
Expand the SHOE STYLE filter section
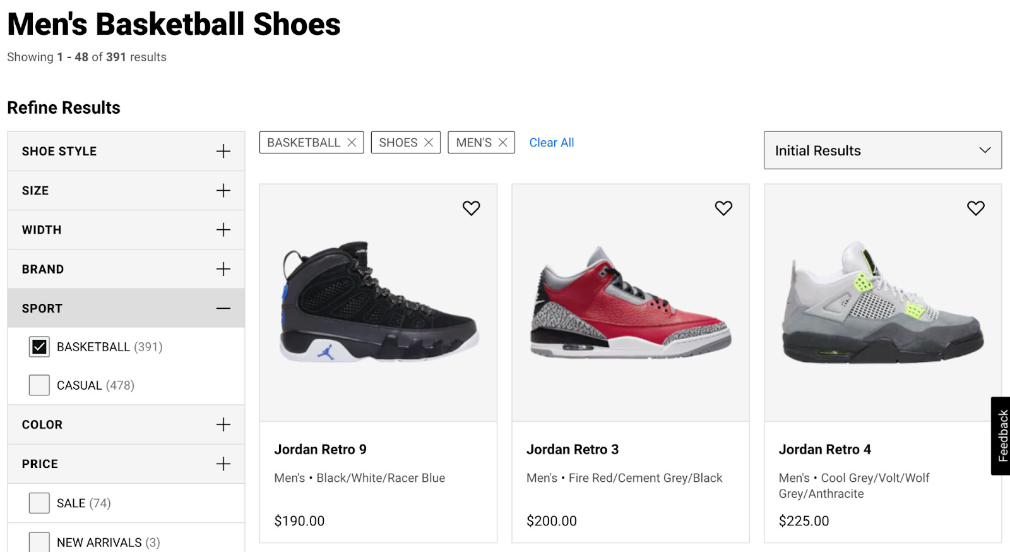[x=223, y=151]
